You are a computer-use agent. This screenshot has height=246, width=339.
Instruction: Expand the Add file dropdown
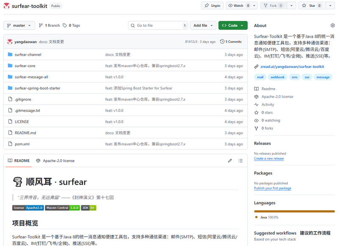point(203,25)
